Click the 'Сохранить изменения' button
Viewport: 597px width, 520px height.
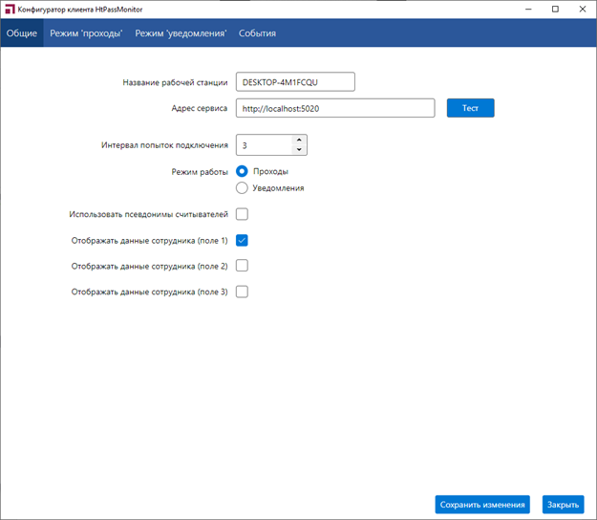coord(482,505)
